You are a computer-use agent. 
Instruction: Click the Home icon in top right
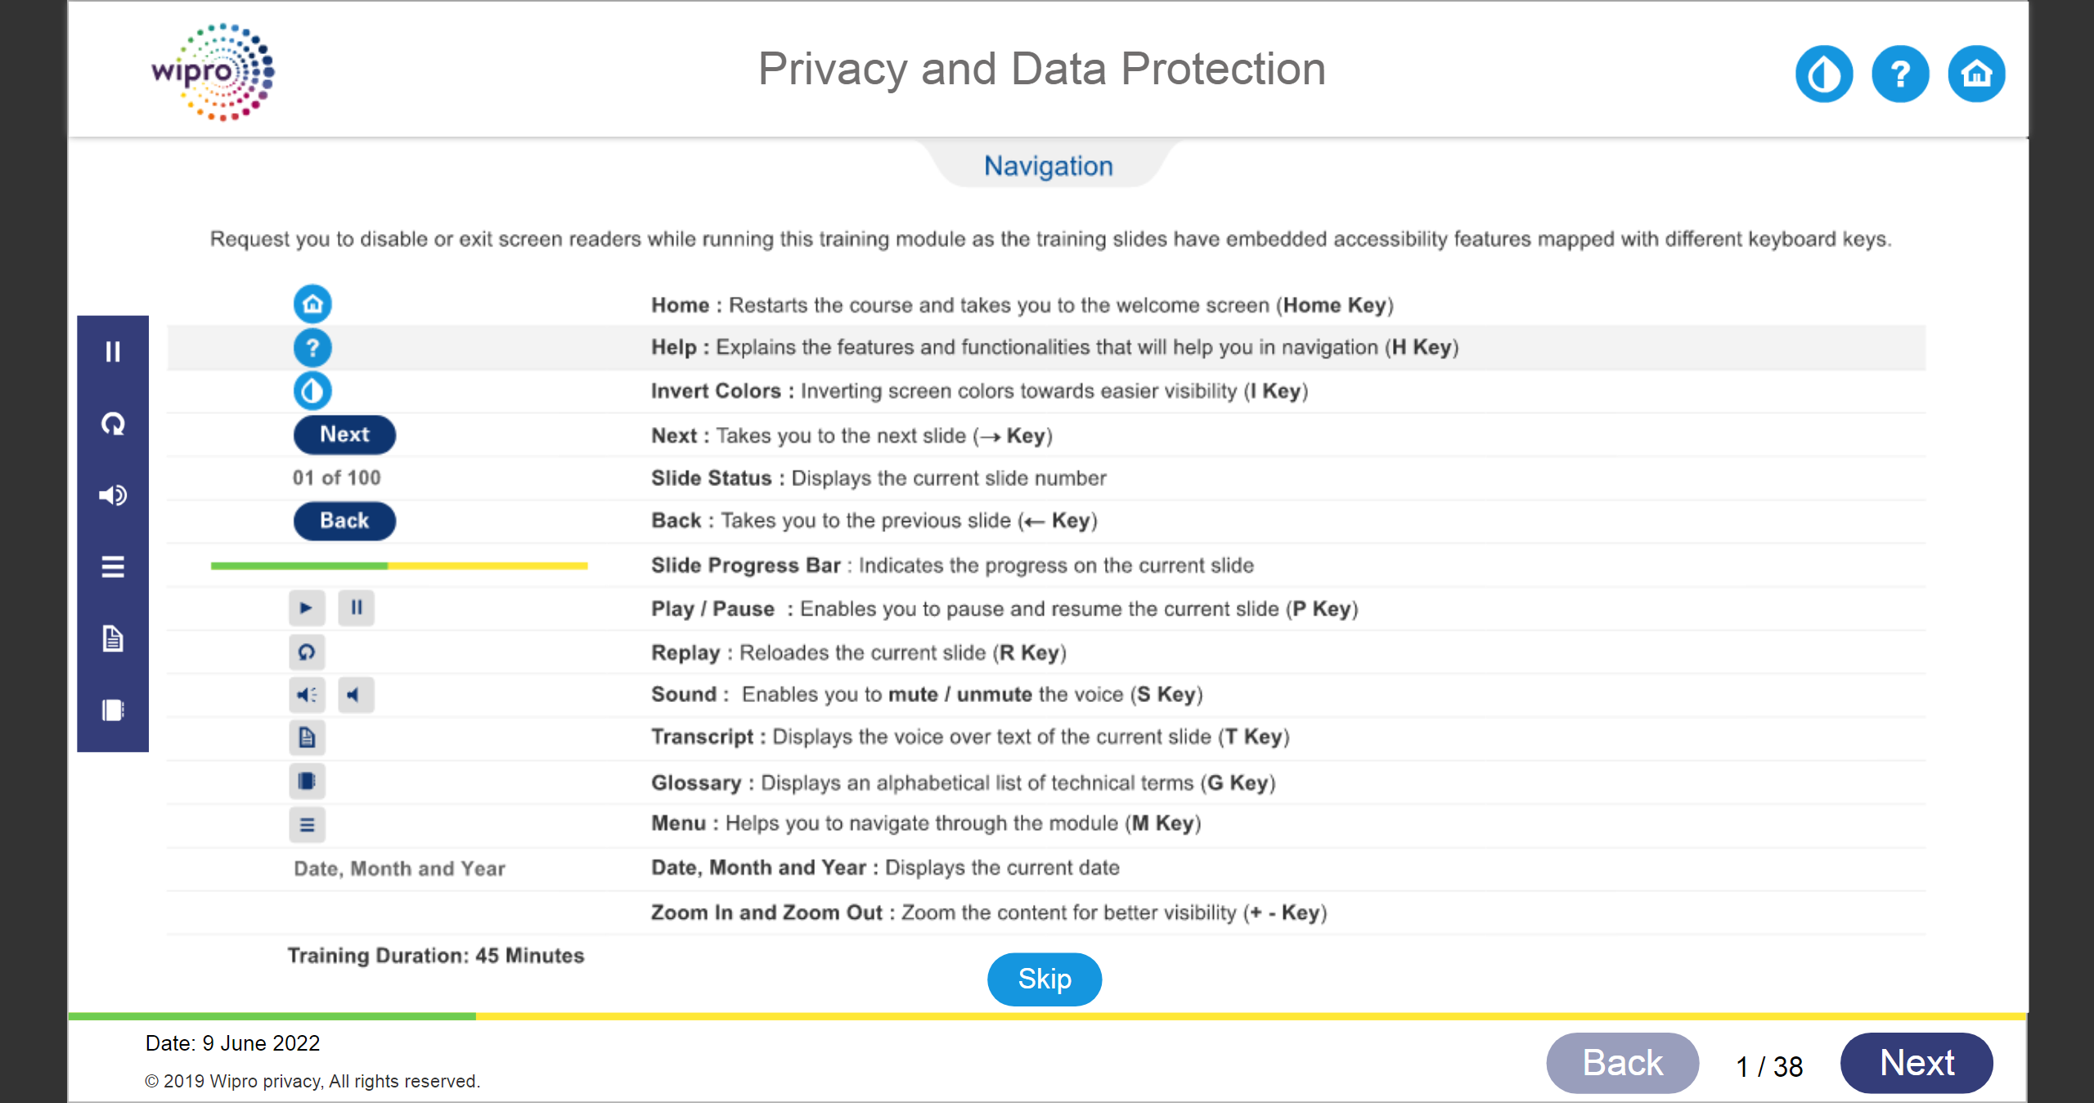(x=1976, y=74)
